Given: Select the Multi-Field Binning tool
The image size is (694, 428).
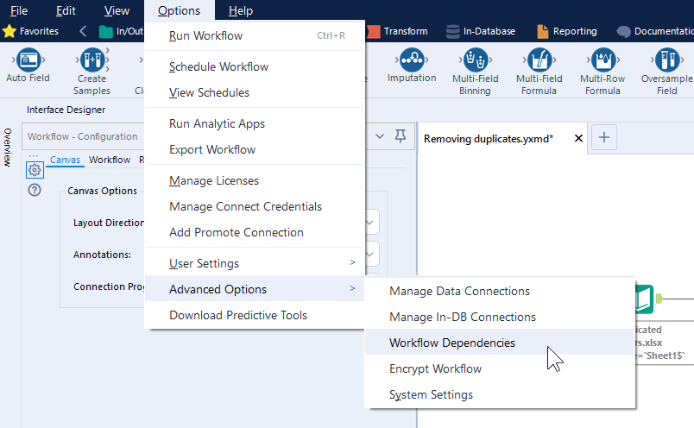Looking at the screenshot, I should pyautogui.click(x=475, y=60).
